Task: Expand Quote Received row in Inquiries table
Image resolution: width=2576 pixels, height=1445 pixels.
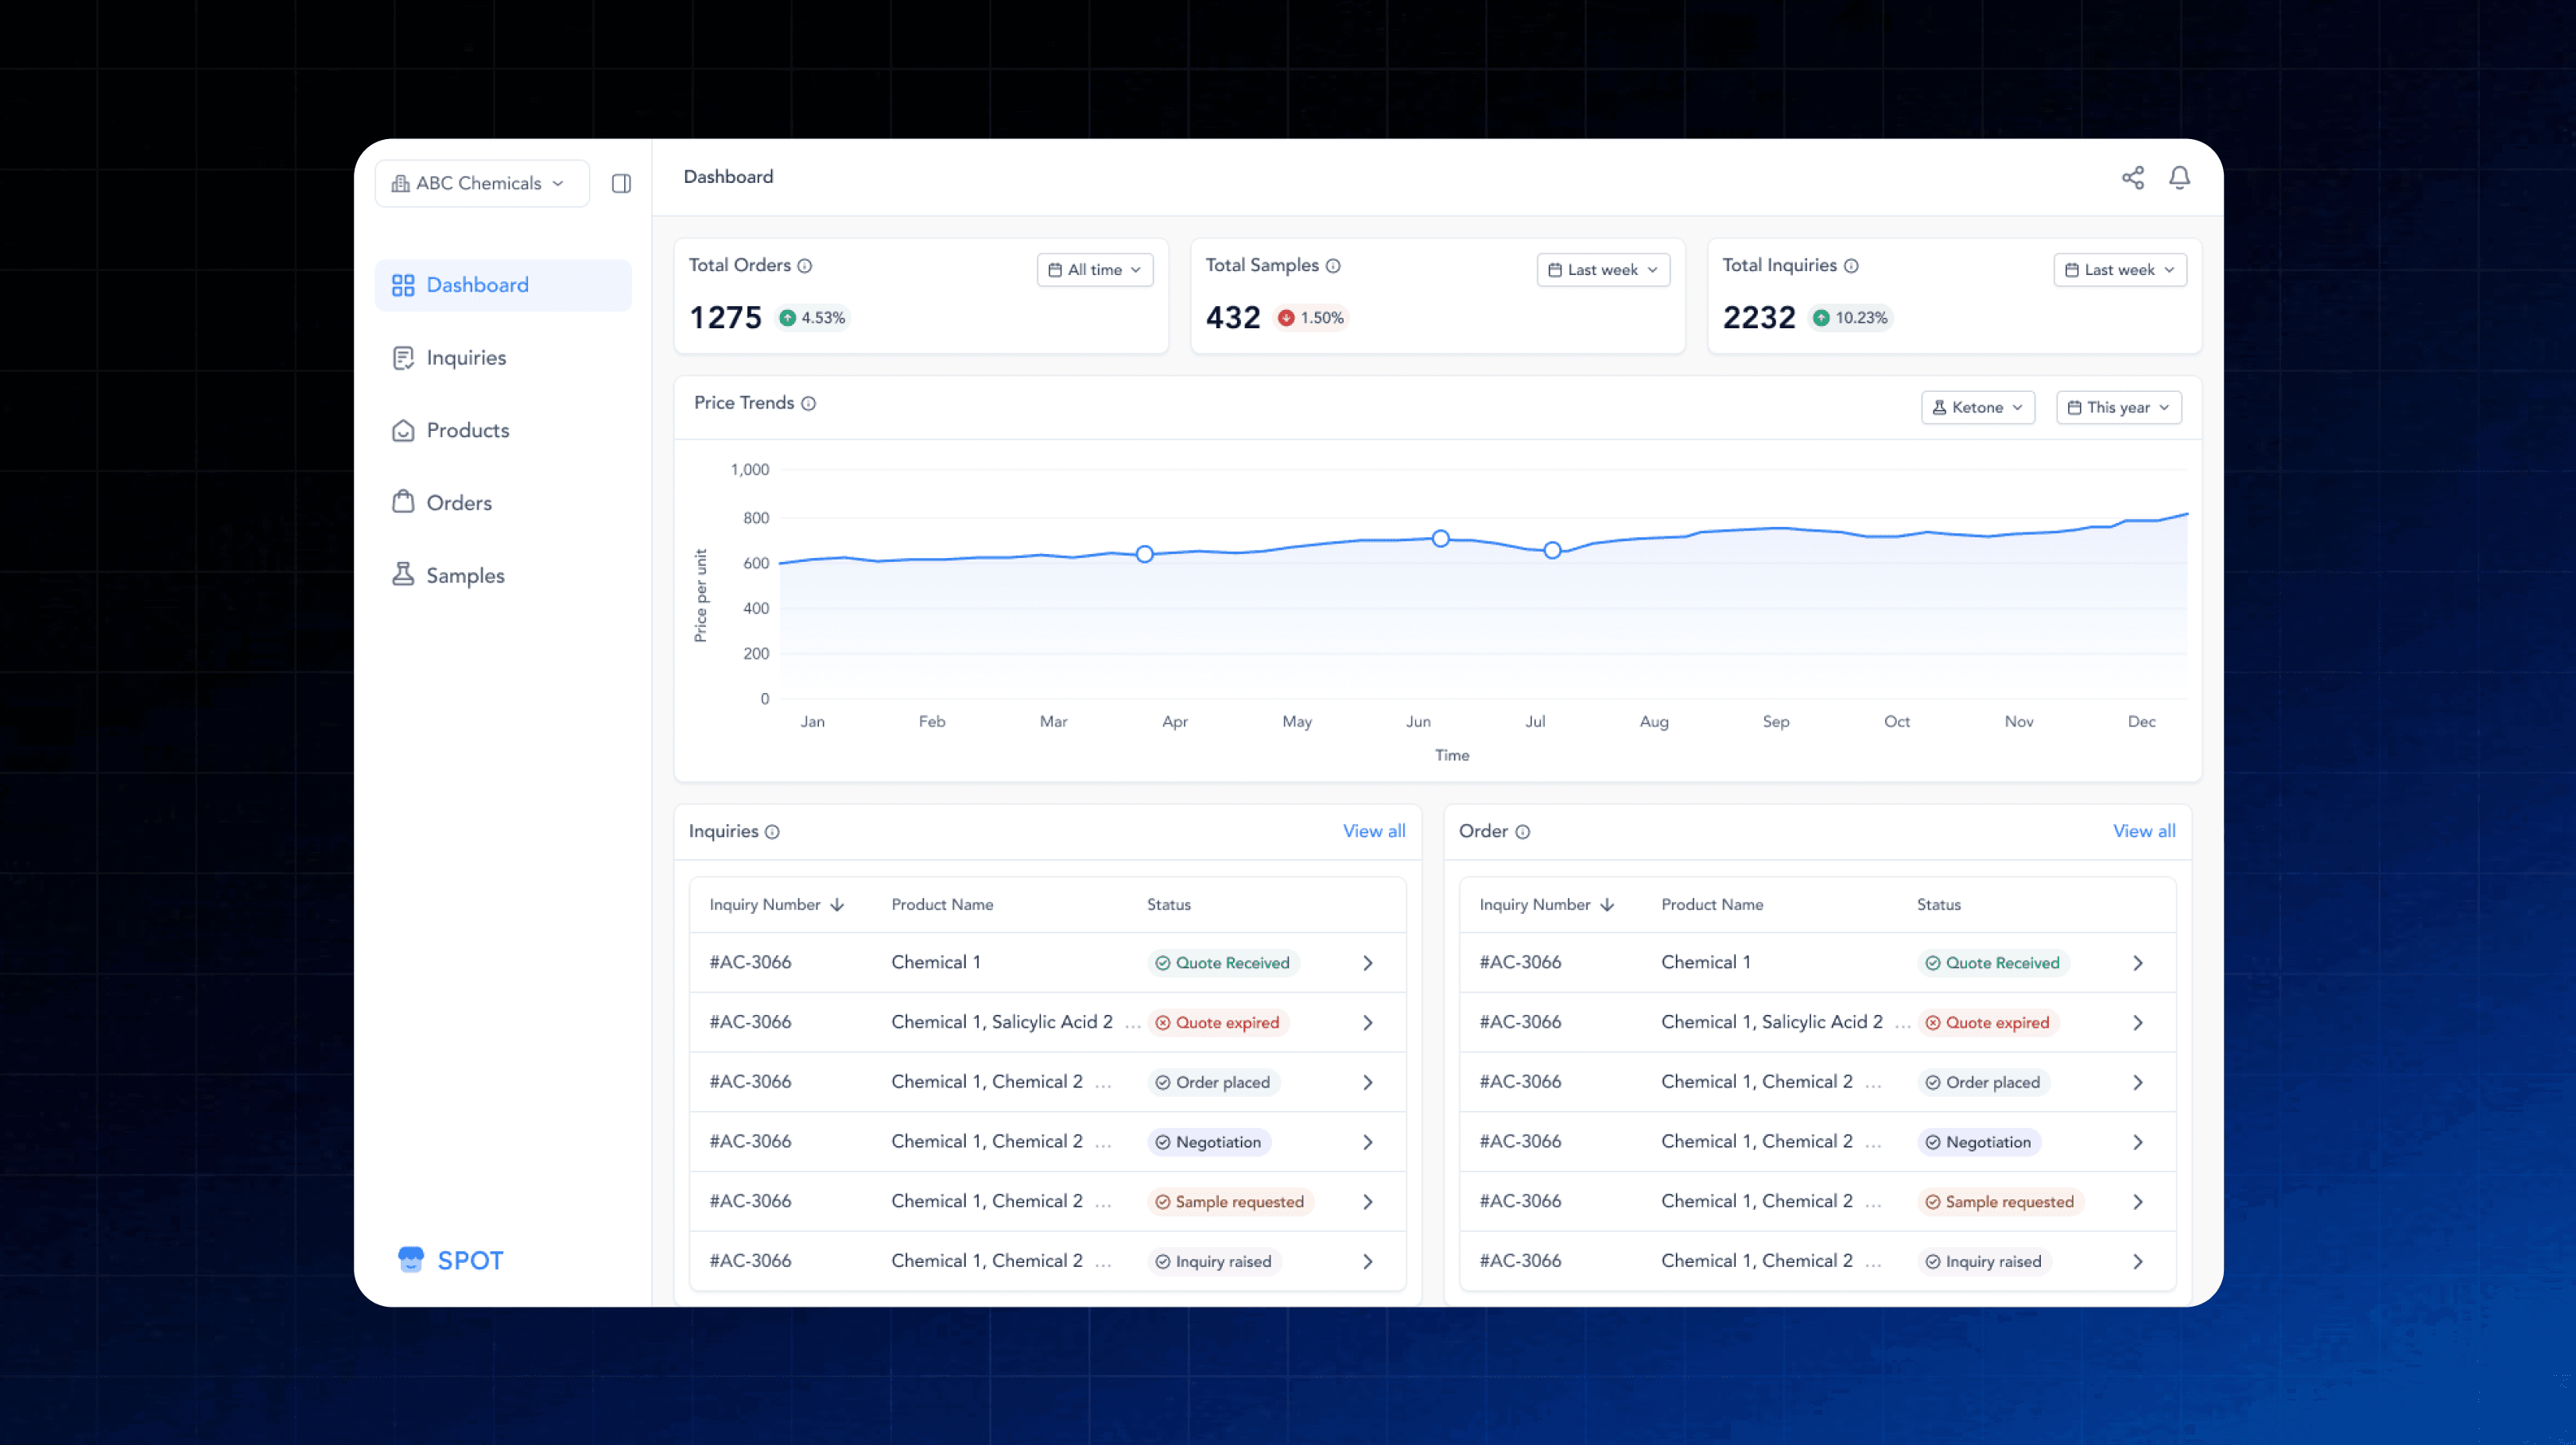Action: pyautogui.click(x=1368, y=963)
